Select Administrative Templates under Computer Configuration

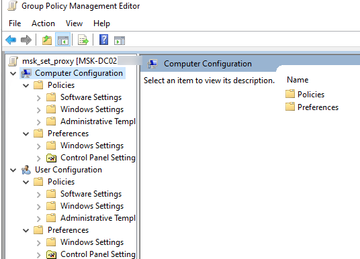coord(98,121)
